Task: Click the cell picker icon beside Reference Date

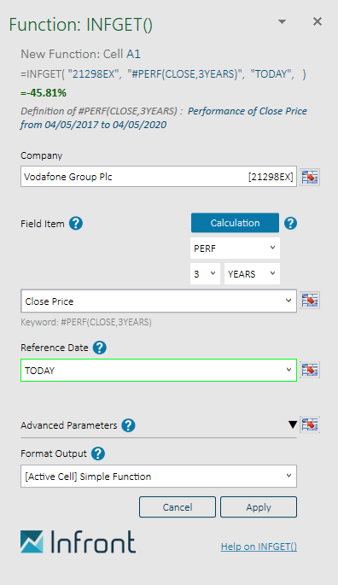Action: 310,370
